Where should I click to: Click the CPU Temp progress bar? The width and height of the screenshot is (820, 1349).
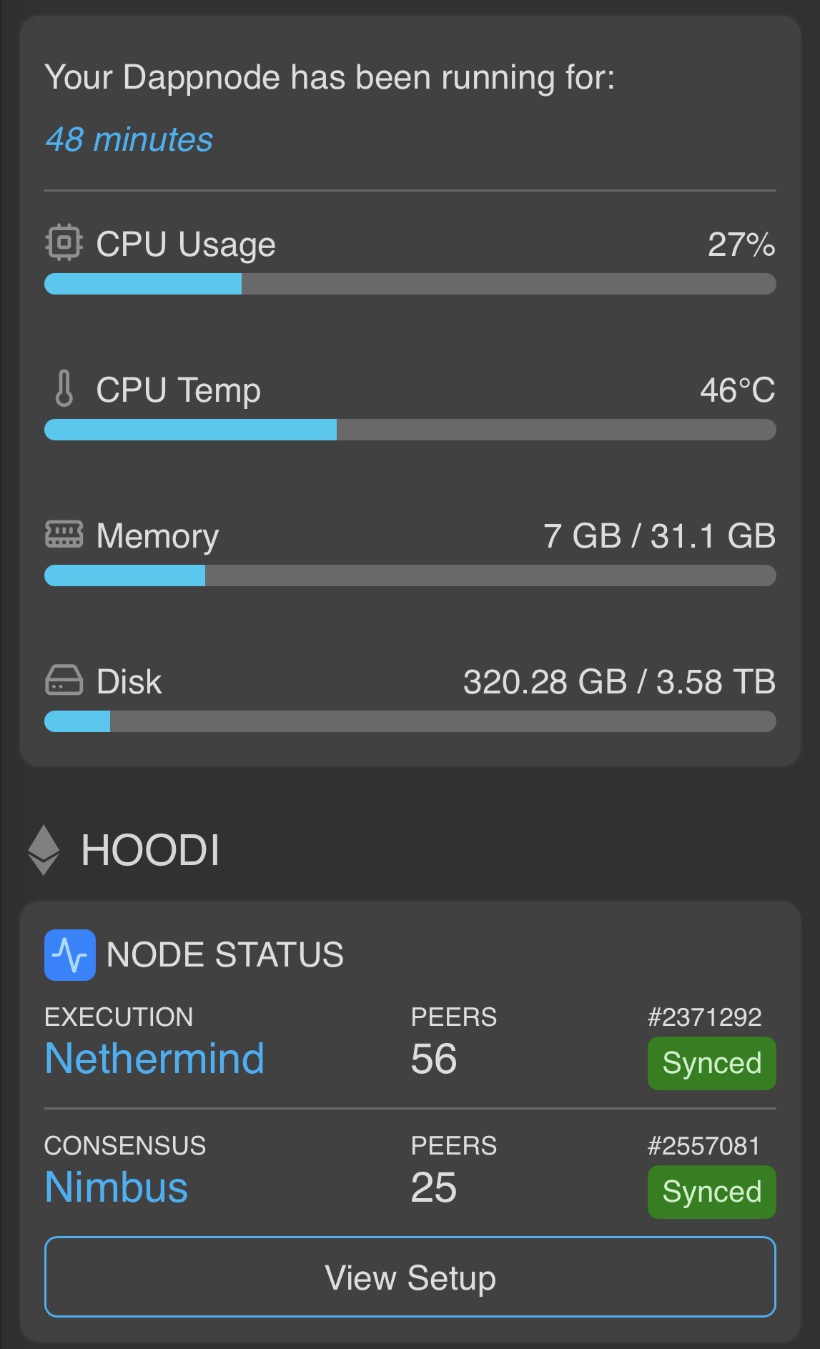[x=410, y=430]
